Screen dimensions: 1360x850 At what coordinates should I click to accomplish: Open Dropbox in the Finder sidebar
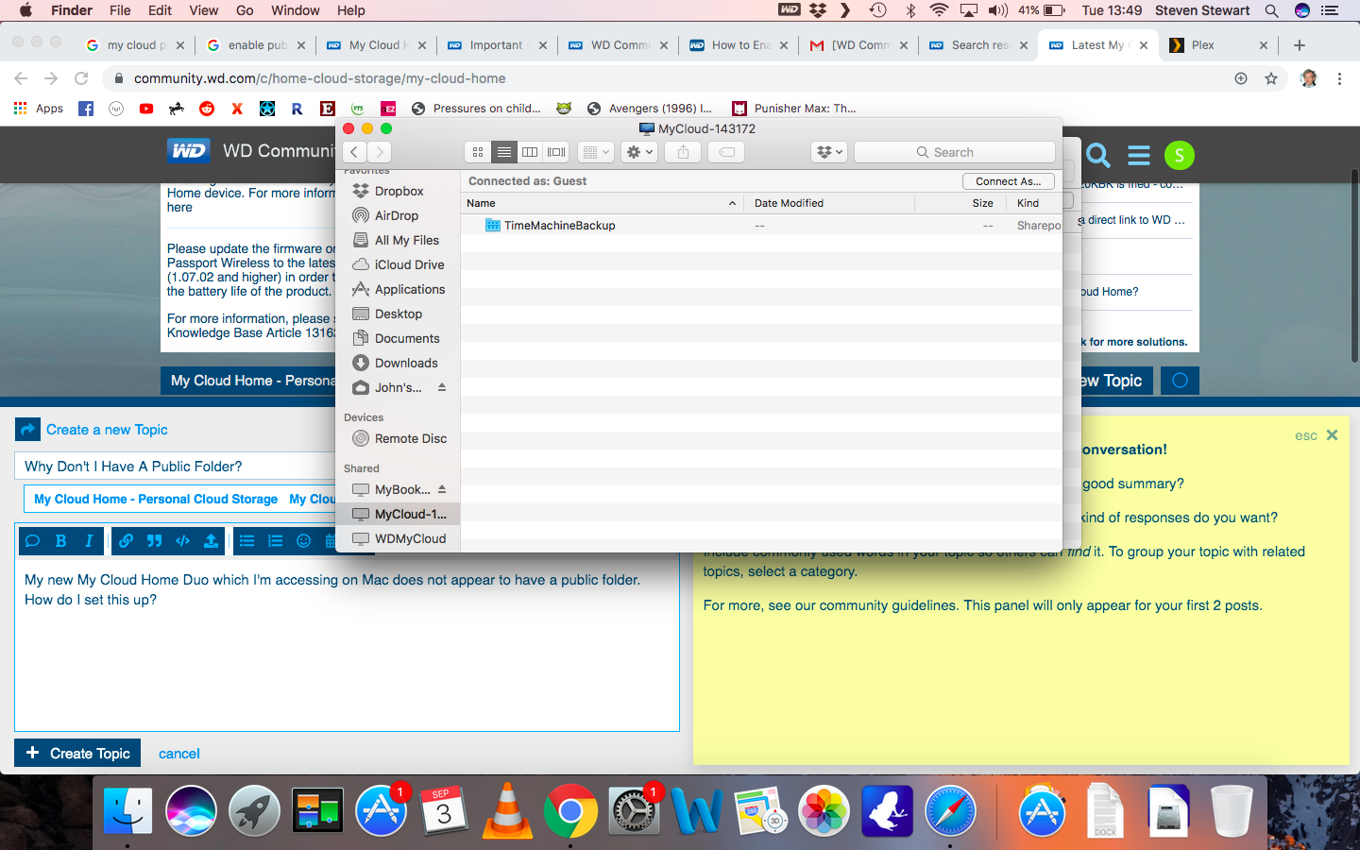pos(399,191)
